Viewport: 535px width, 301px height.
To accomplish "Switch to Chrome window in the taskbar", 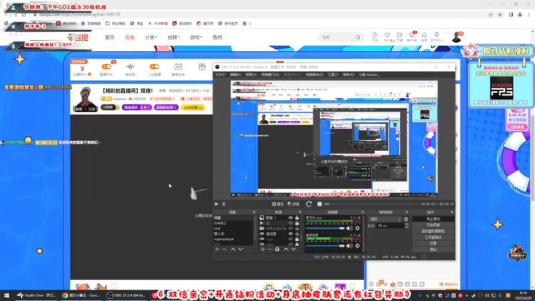I will coord(81,296).
